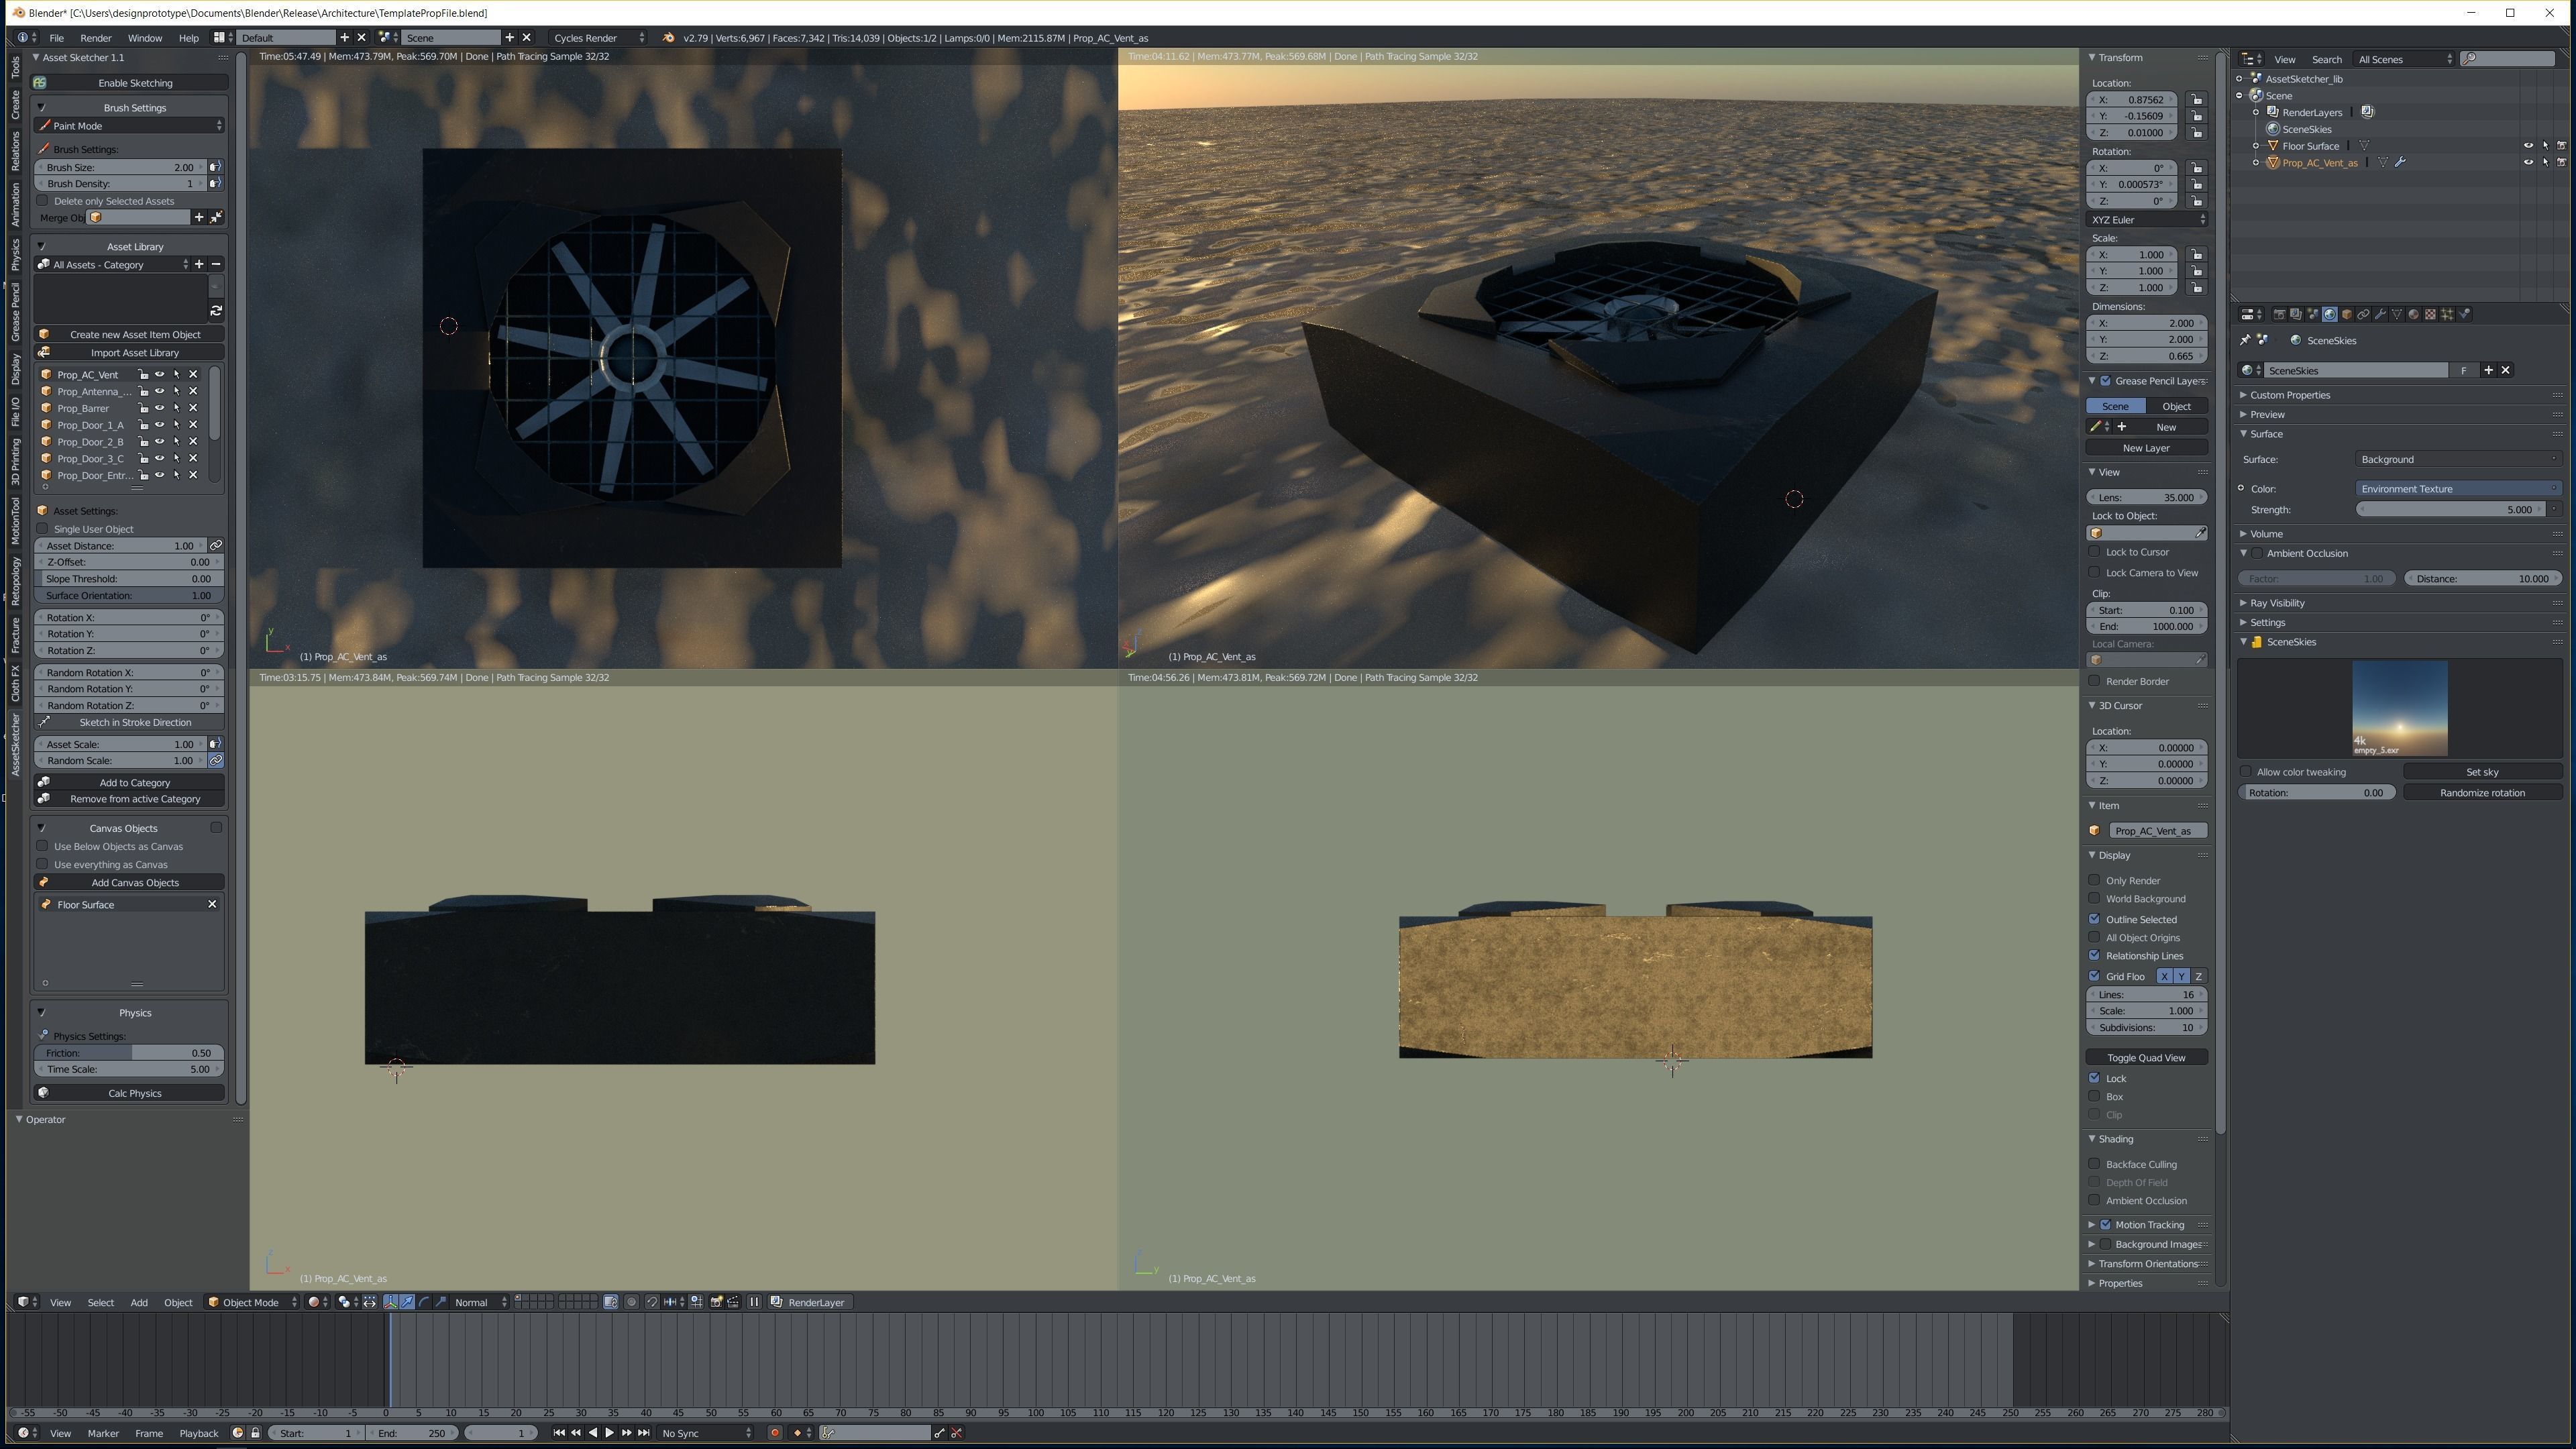The width and height of the screenshot is (2576, 1449).
Task: Click the auto keyframe record button
Action: pyautogui.click(x=774, y=1433)
